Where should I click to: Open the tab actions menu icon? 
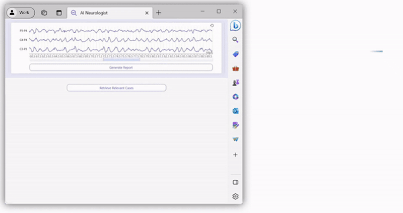pyautogui.click(x=58, y=13)
